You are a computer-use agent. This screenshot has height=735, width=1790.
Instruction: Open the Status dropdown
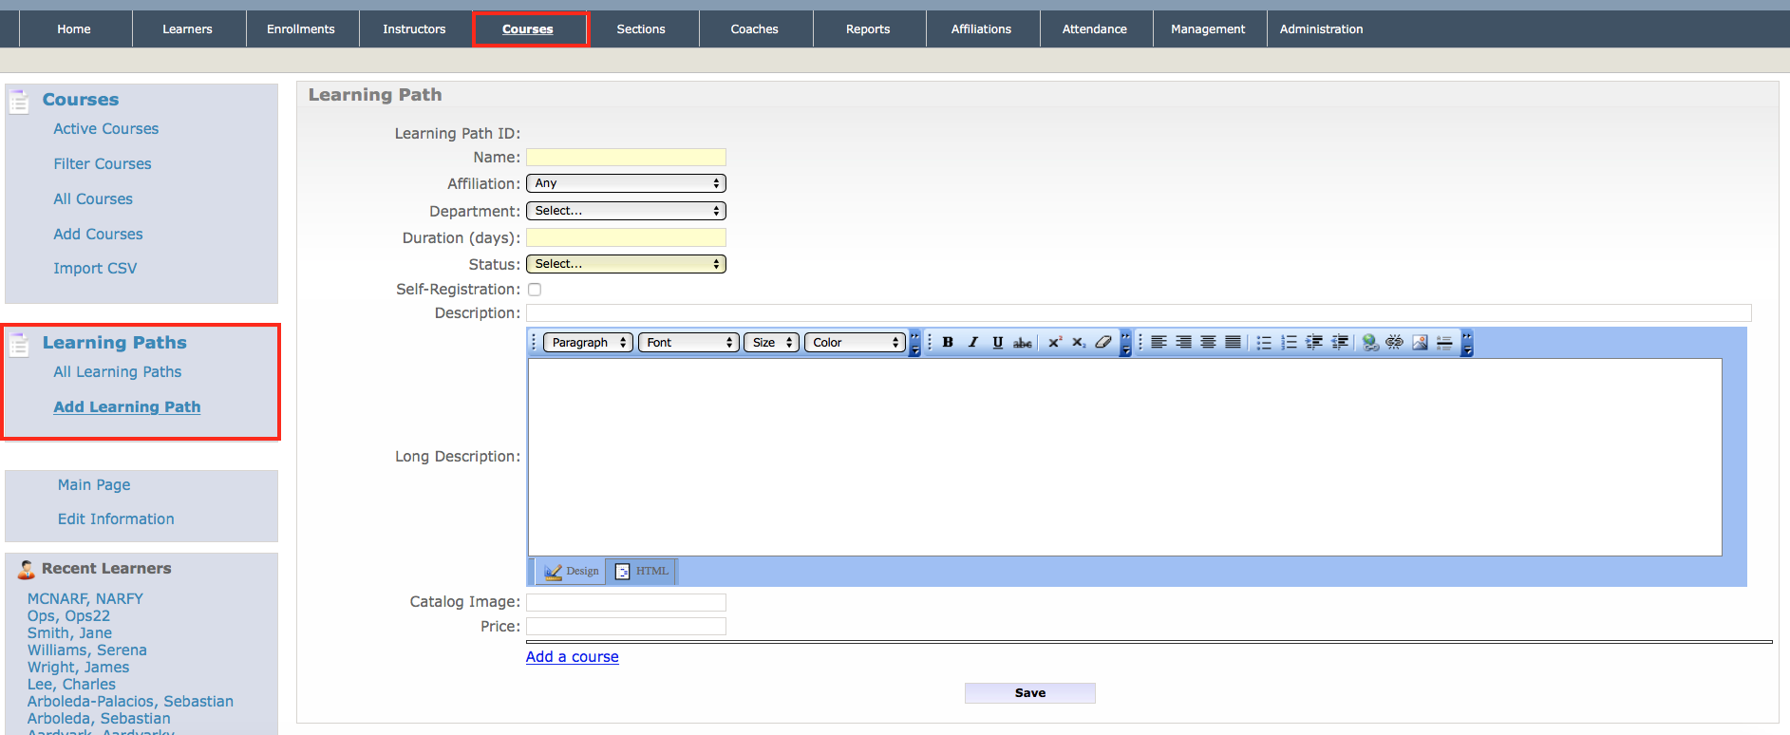tap(626, 264)
